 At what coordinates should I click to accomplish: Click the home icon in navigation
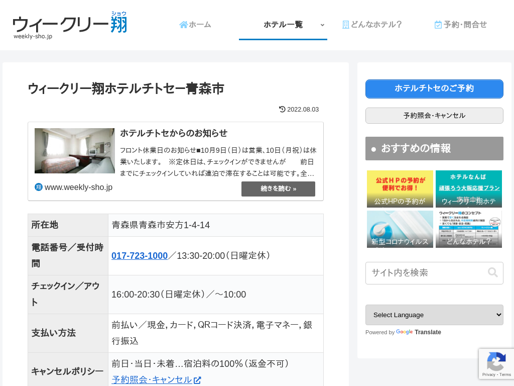tap(183, 25)
